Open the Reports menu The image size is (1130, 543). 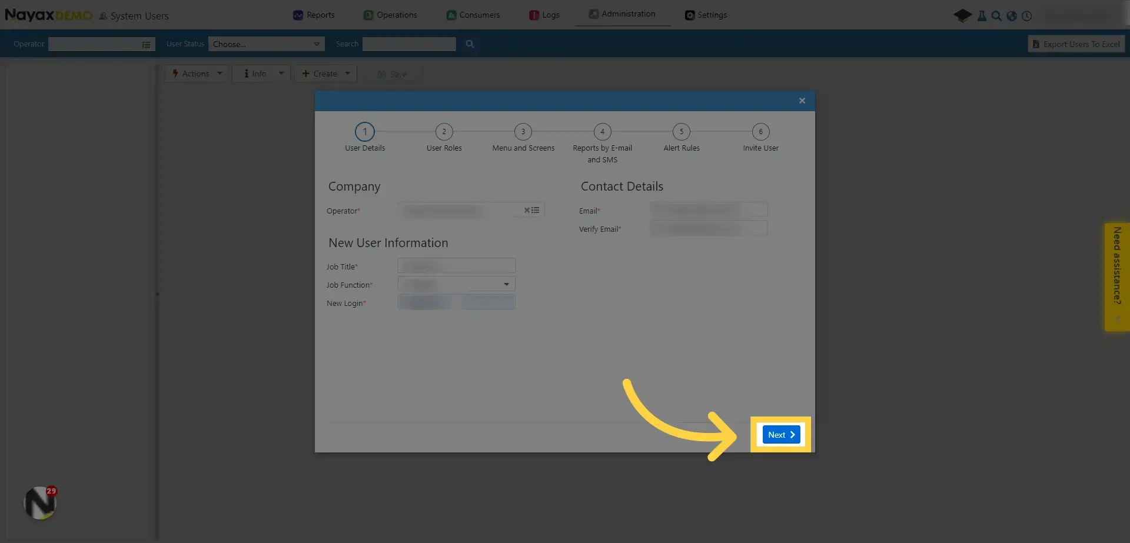pyautogui.click(x=314, y=15)
